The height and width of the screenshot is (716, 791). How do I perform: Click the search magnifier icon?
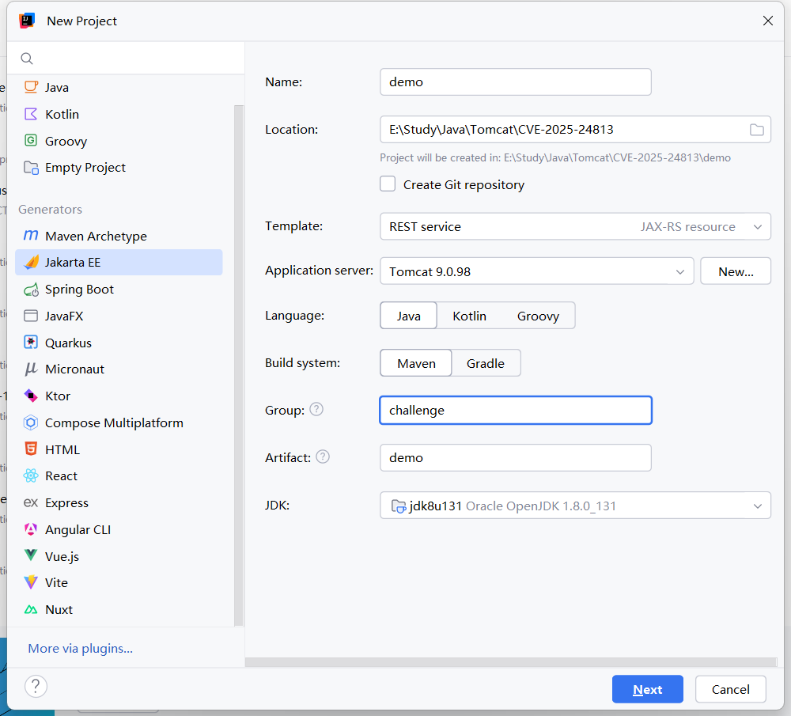click(x=27, y=59)
